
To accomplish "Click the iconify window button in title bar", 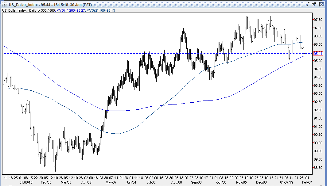I will [308, 4].
